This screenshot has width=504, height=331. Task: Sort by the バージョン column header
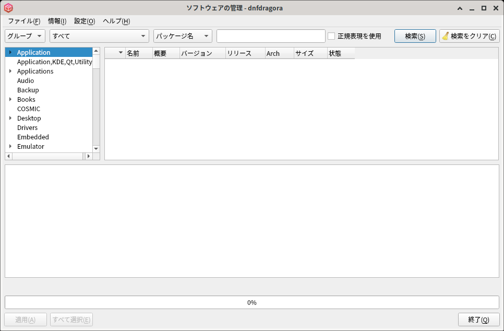[202, 53]
